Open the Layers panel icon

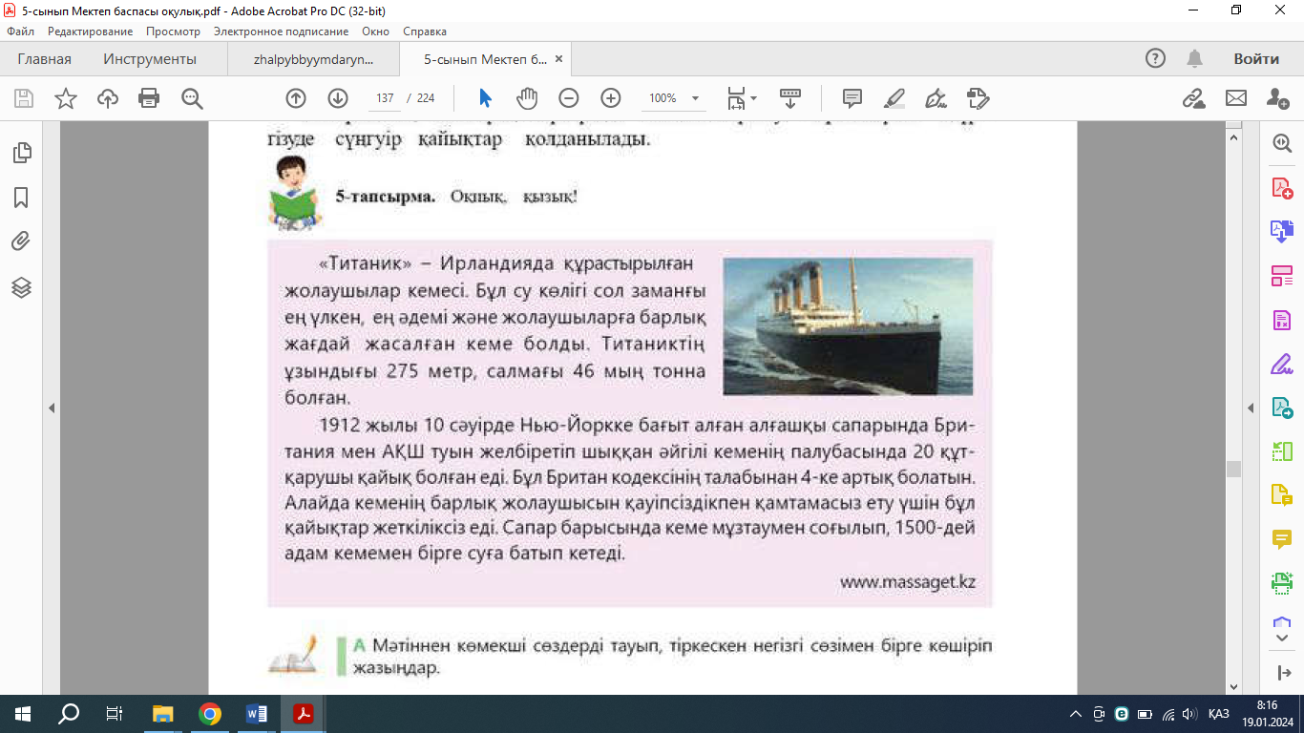21,287
